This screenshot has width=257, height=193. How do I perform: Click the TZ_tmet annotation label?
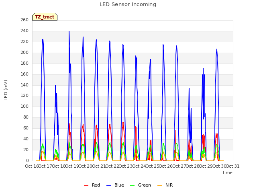(45, 17)
